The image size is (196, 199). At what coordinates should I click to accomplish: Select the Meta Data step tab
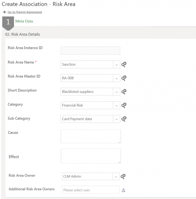point(24,21)
